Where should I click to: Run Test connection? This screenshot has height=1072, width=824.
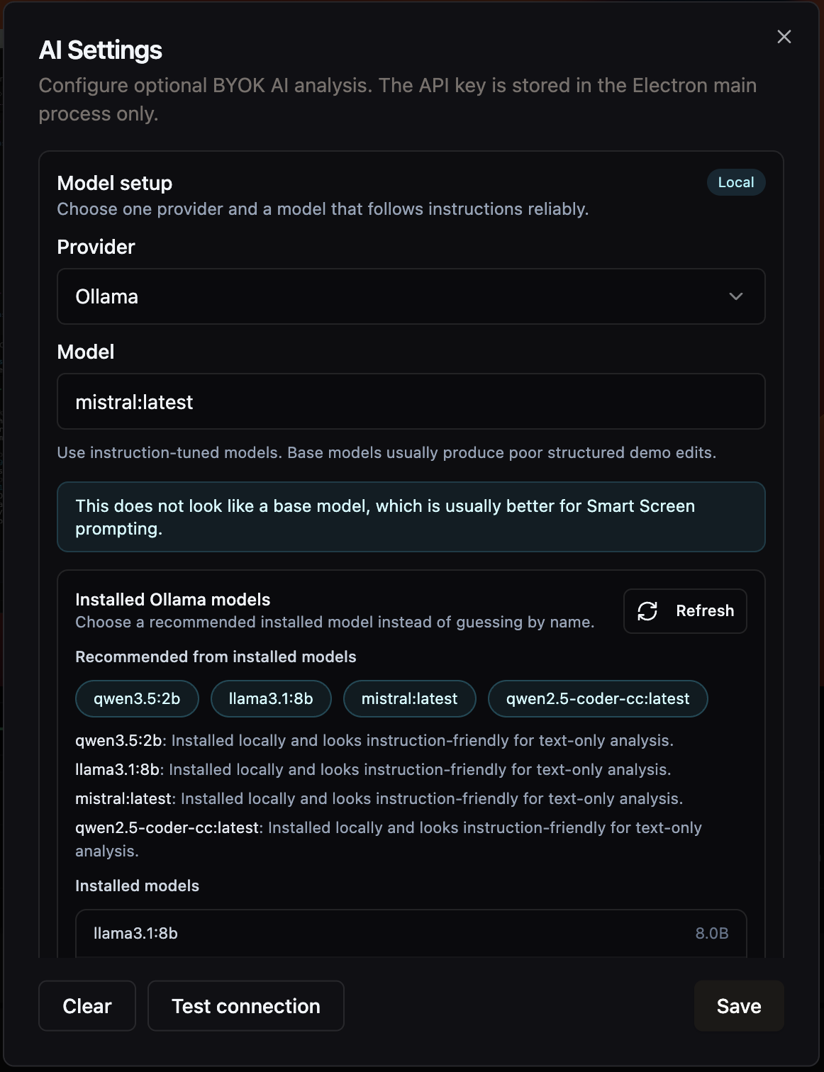[x=245, y=1005]
